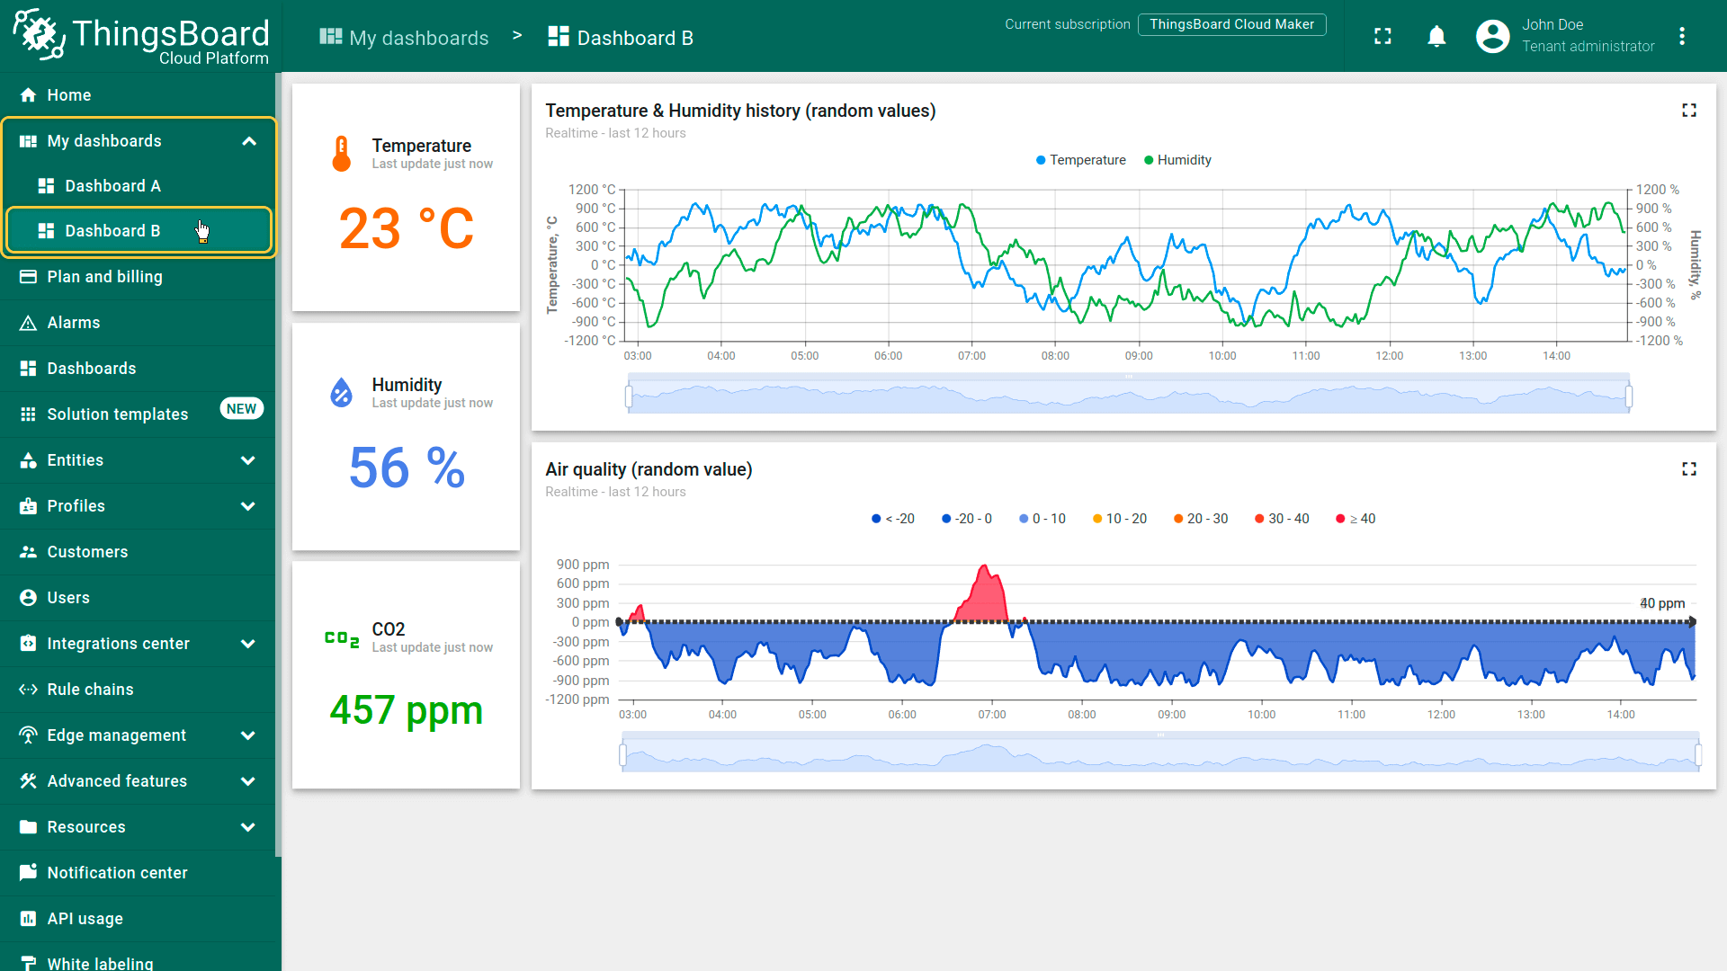Toggle fullscreen mode in top bar
Viewport: 1727px width, 971px height.
pos(1382,36)
